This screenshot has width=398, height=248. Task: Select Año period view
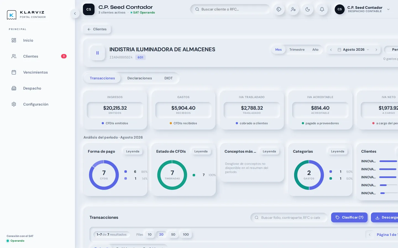click(315, 50)
